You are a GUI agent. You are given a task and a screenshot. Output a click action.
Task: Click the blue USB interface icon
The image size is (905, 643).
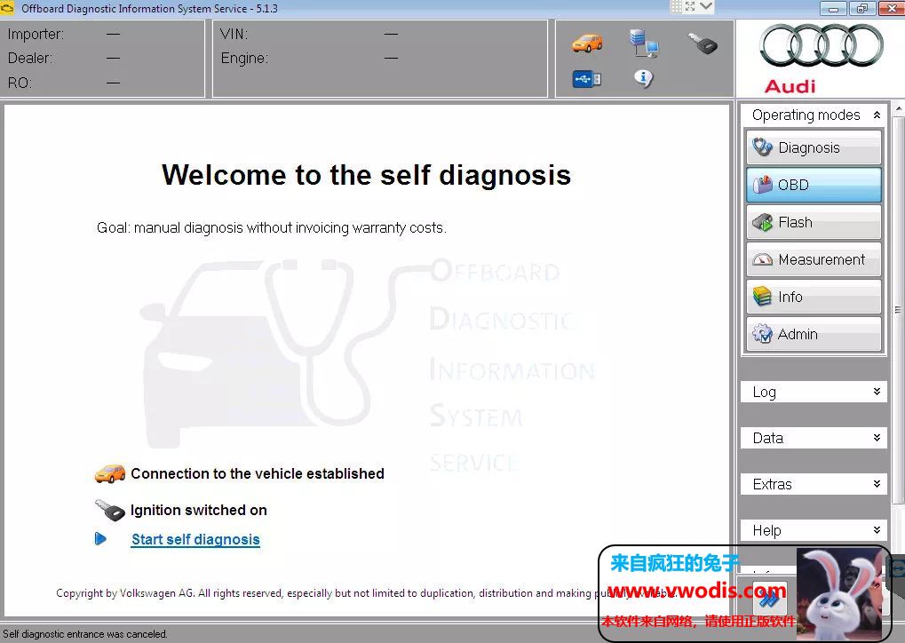click(x=587, y=79)
